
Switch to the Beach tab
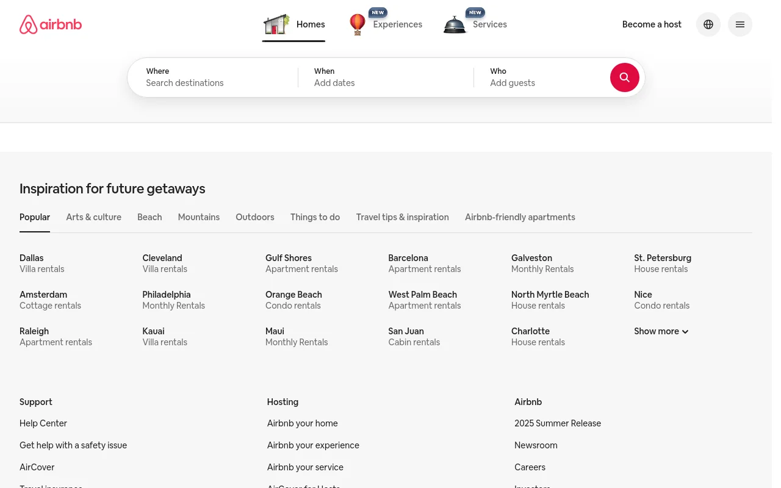click(x=149, y=217)
